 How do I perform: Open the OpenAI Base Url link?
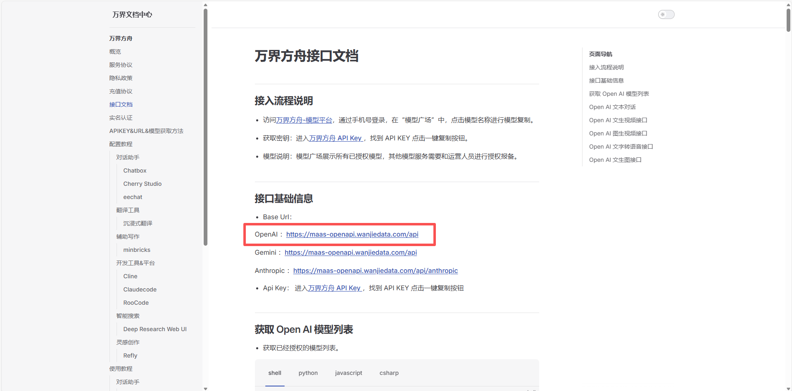pyautogui.click(x=352, y=234)
